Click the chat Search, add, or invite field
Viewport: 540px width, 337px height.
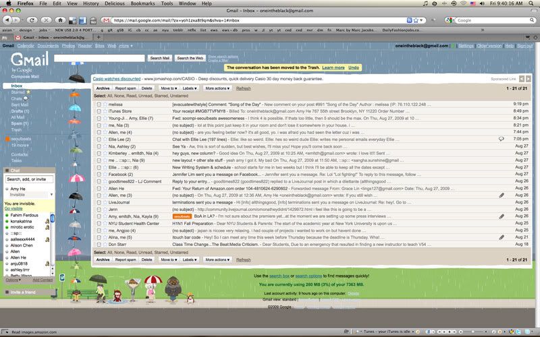pos(29,179)
